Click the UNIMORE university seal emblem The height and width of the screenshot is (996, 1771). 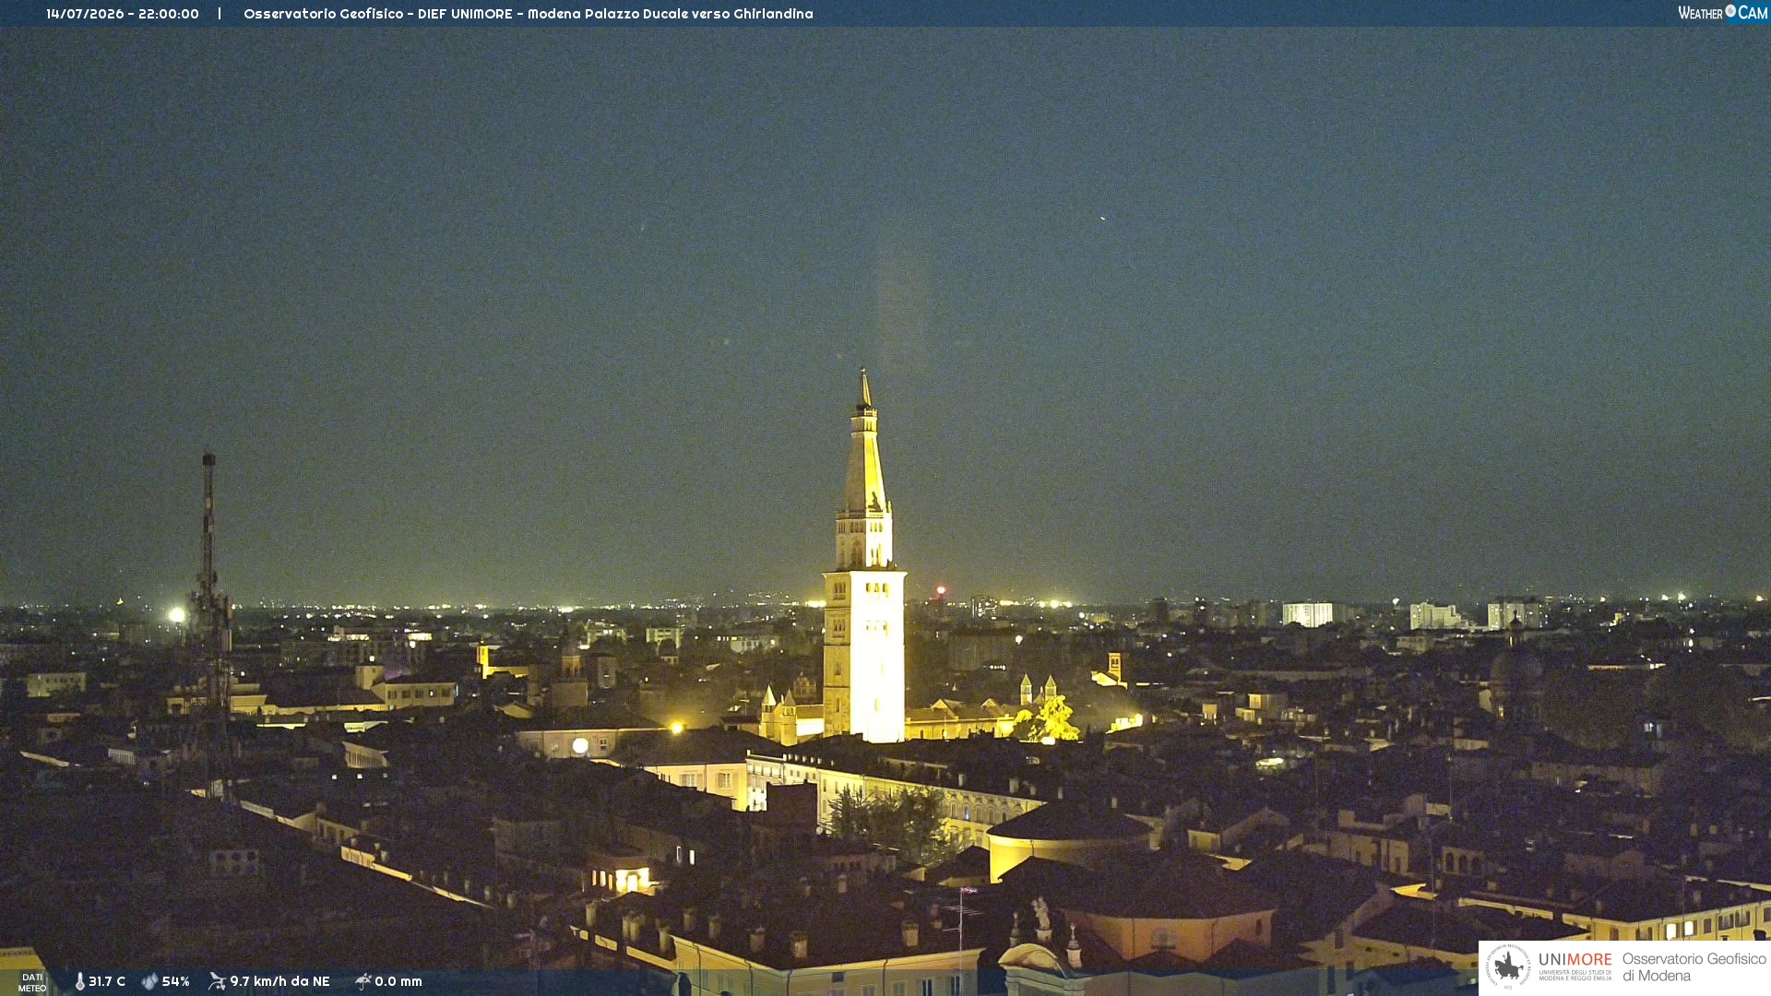coord(1508,966)
